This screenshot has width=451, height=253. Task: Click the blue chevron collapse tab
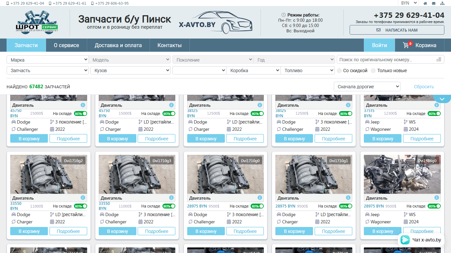[442, 99]
